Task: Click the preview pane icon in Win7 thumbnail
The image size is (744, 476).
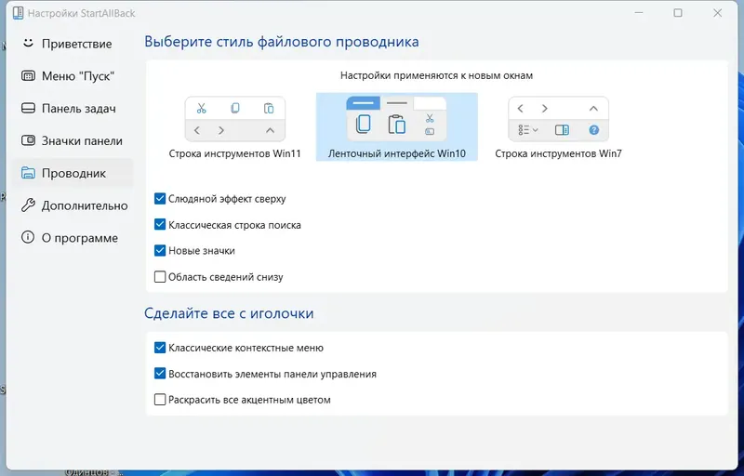Action: pyautogui.click(x=562, y=130)
